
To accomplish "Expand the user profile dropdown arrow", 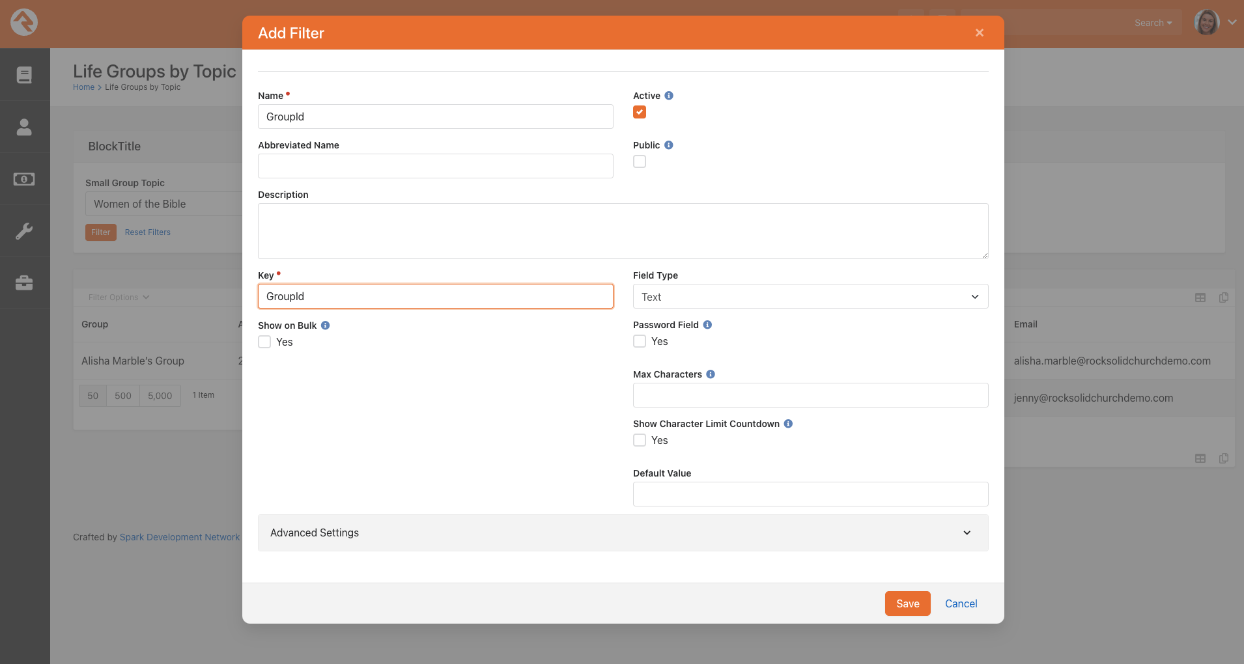I will [x=1232, y=22].
